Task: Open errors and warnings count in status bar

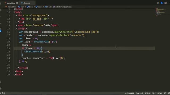Action: coord(3,93)
